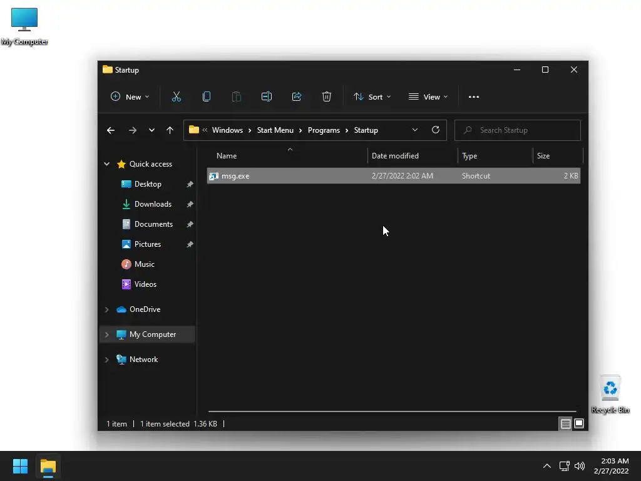Click the msg.exe shortcut file icon
Image resolution: width=641 pixels, height=481 pixels.
214,176
